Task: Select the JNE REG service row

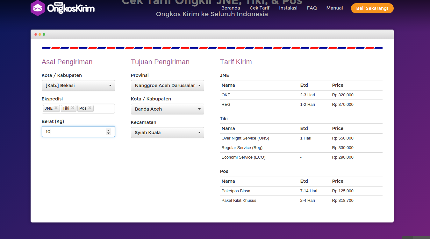Action: [x=301, y=105]
